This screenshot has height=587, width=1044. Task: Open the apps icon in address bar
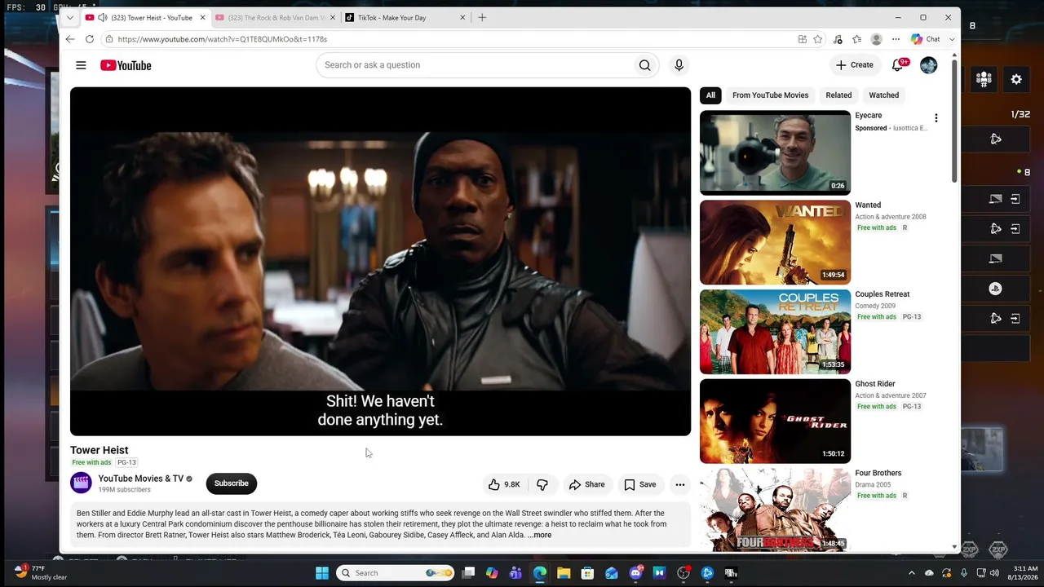tap(803, 39)
